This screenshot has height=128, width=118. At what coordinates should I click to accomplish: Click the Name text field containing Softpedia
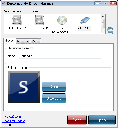[x=60, y=56]
